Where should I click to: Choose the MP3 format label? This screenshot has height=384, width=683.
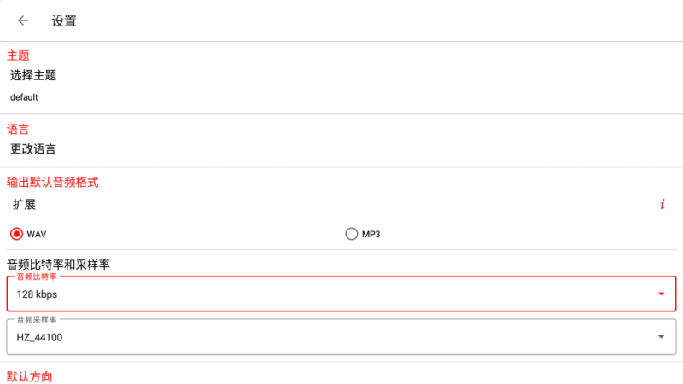click(x=371, y=234)
